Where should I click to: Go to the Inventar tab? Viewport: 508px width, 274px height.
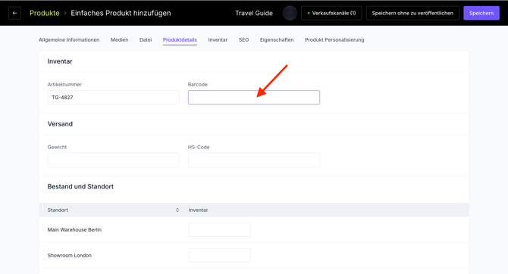[218, 40]
